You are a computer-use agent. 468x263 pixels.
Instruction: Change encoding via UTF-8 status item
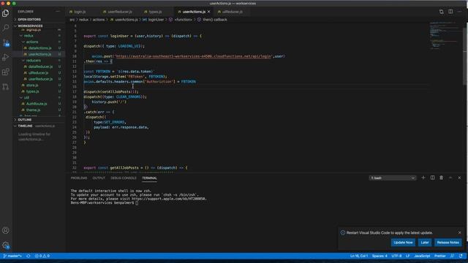point(396,256)
